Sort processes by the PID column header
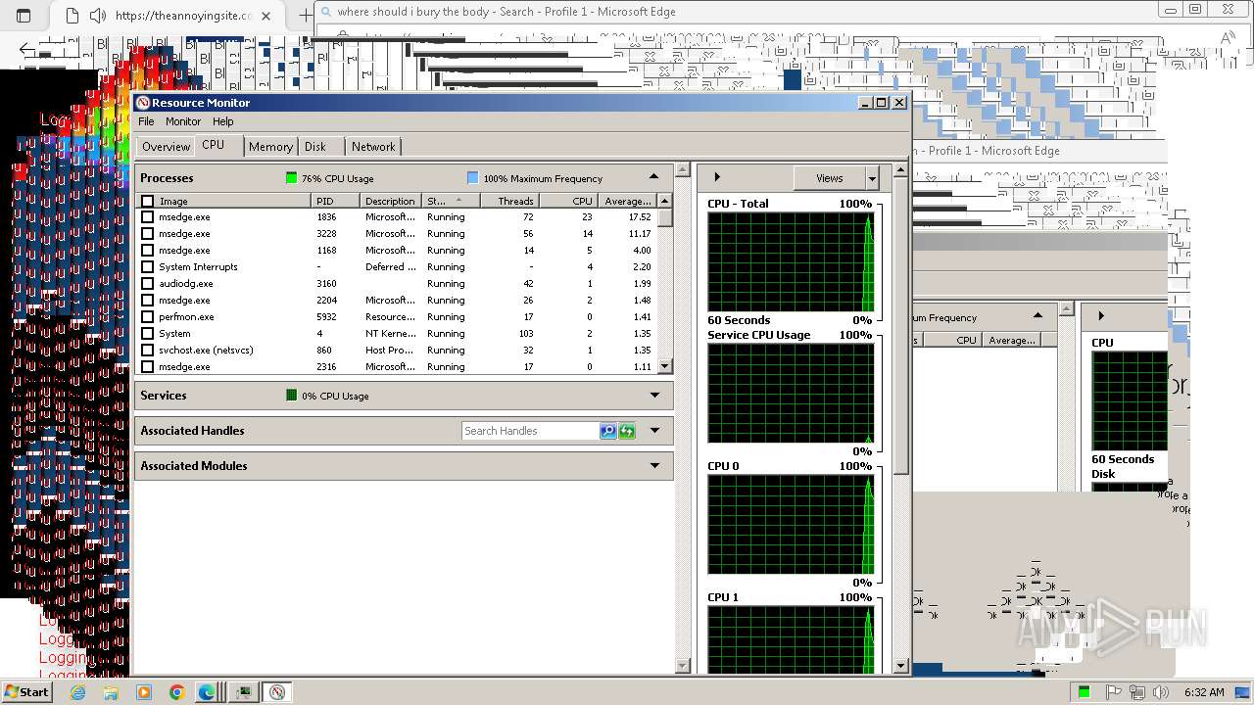 tap(336, 201)
